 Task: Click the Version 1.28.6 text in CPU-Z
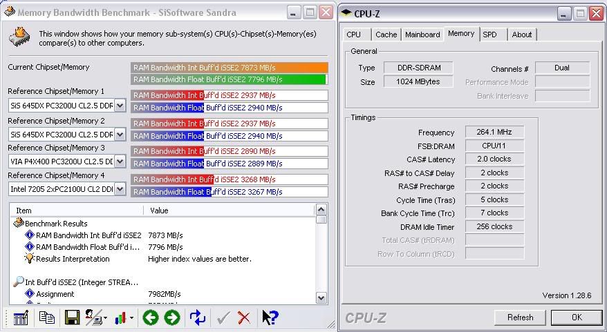coord(567,295)
